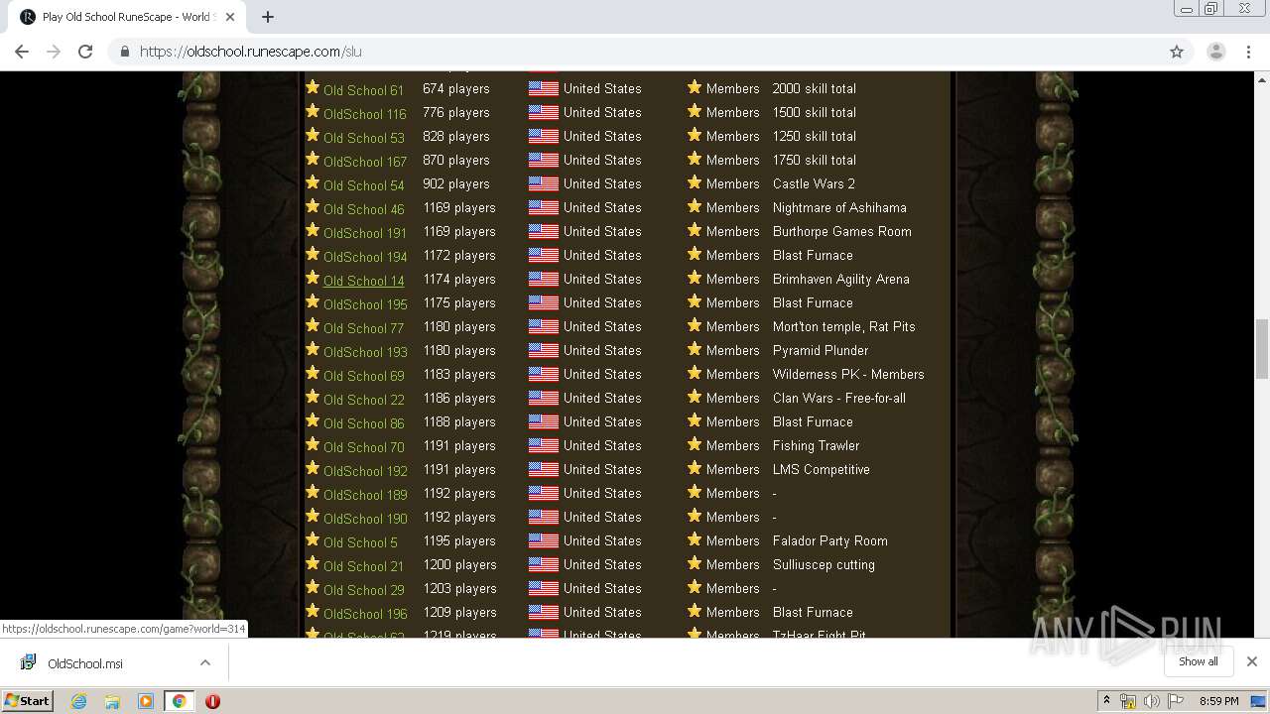Expand OldSchool.msi download options chevron

(x=205, y=662)
